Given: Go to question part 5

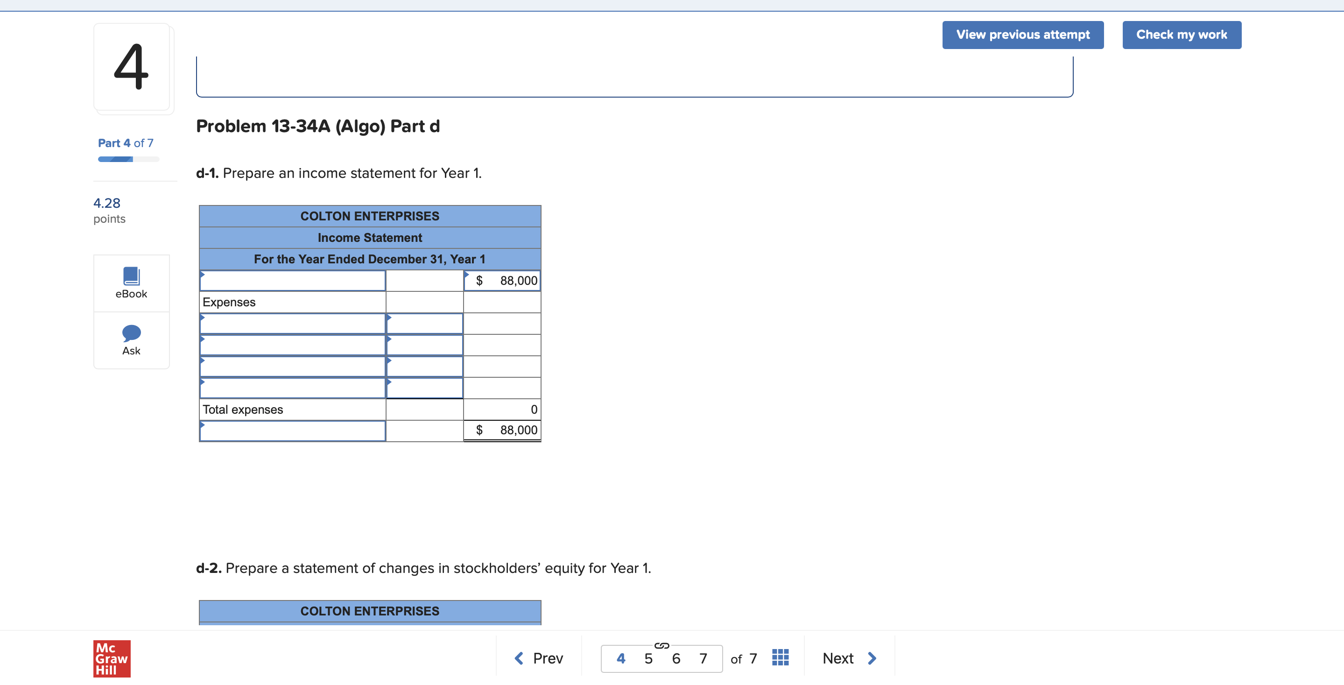Looking at the screenshot, I should click(x=648, y=658).
